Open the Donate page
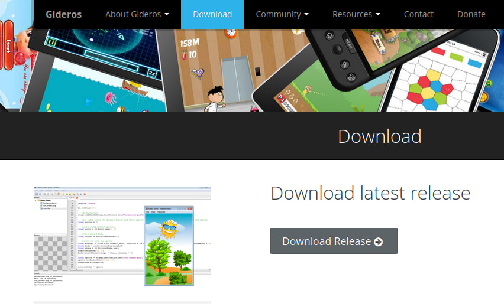The height and width of the screenshot is (307, 504). click(471, 14)
